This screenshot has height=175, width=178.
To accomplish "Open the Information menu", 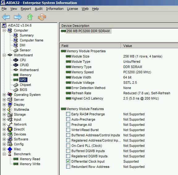I will (x=55, y=9).
